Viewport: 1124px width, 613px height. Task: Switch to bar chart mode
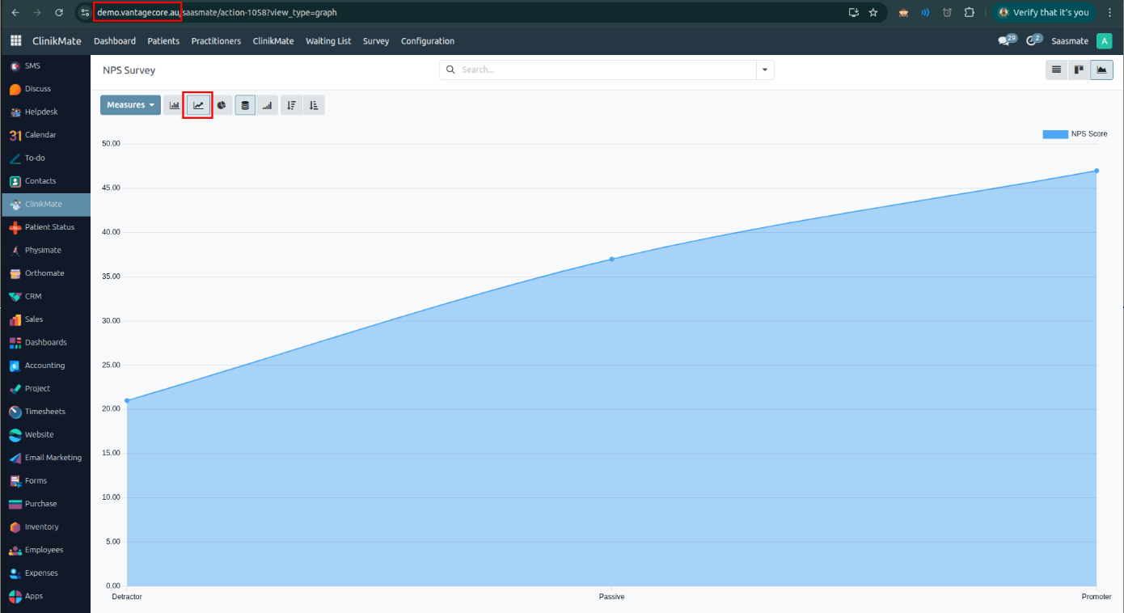tap(174, 105)
